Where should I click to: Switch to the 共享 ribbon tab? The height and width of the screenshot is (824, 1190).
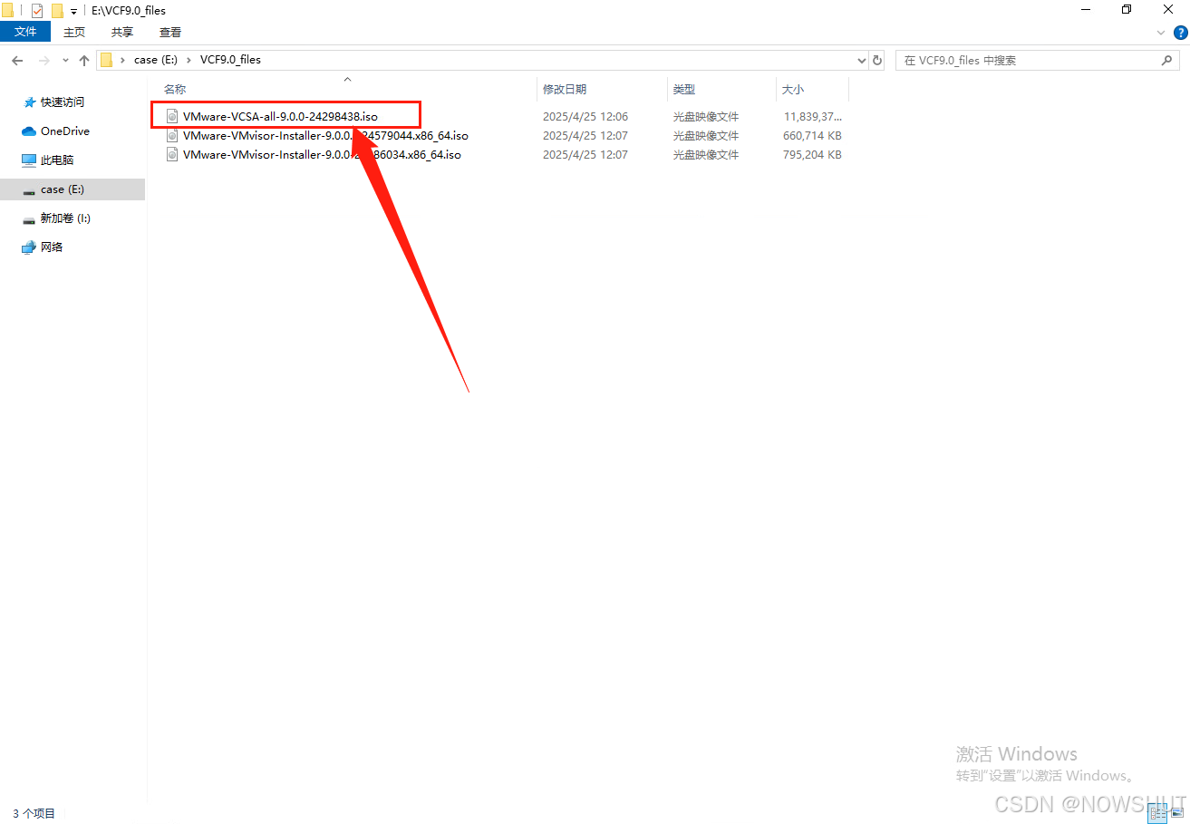point(122,32)
